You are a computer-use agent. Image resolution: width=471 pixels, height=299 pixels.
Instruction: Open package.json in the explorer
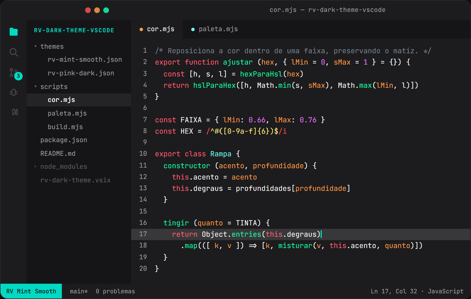tap(64, 140)
